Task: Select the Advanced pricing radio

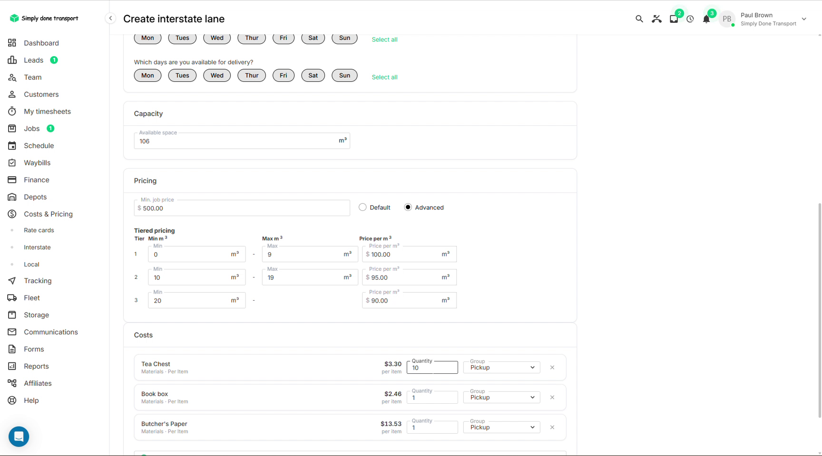Action: [x=408, y=207]
